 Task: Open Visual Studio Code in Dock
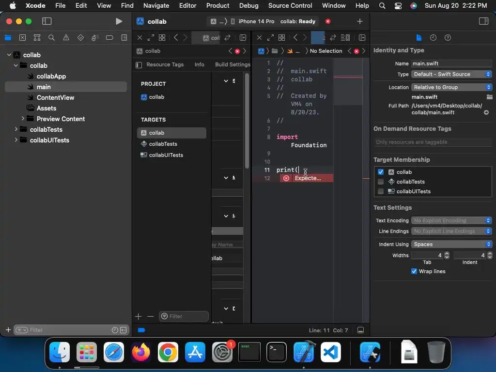(x=330, y=352)
